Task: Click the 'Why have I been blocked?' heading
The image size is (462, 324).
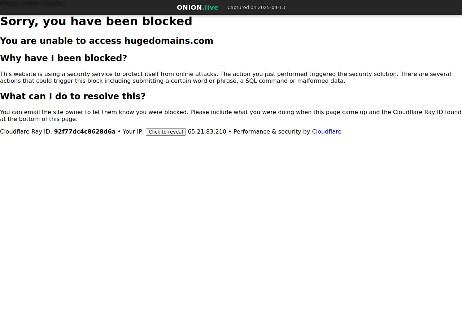Action: pyautogui.click(x=64, y=58)
